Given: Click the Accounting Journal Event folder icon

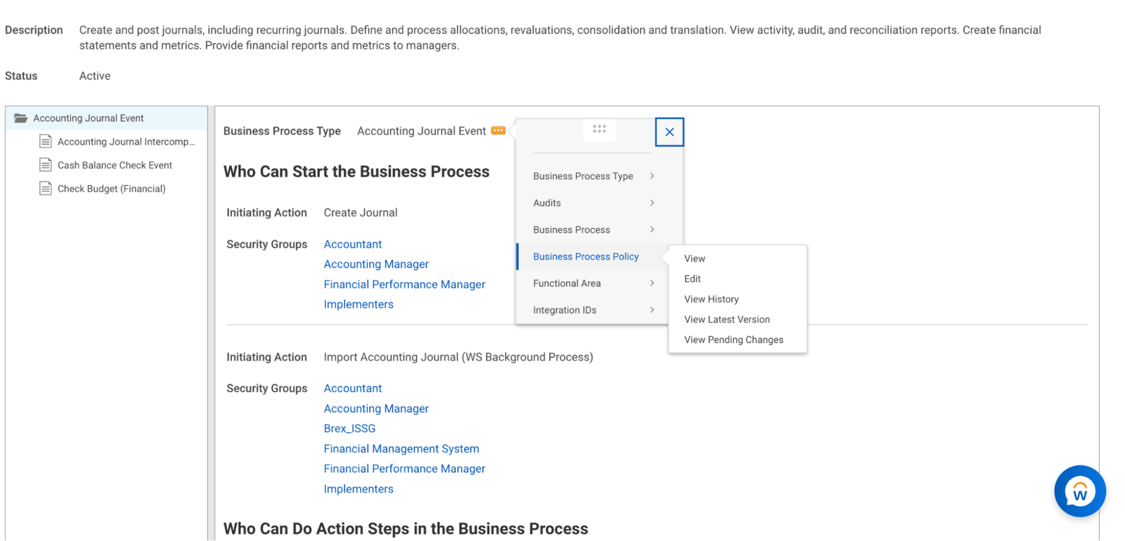Looking at the screenshot, I should coord(21,118).
